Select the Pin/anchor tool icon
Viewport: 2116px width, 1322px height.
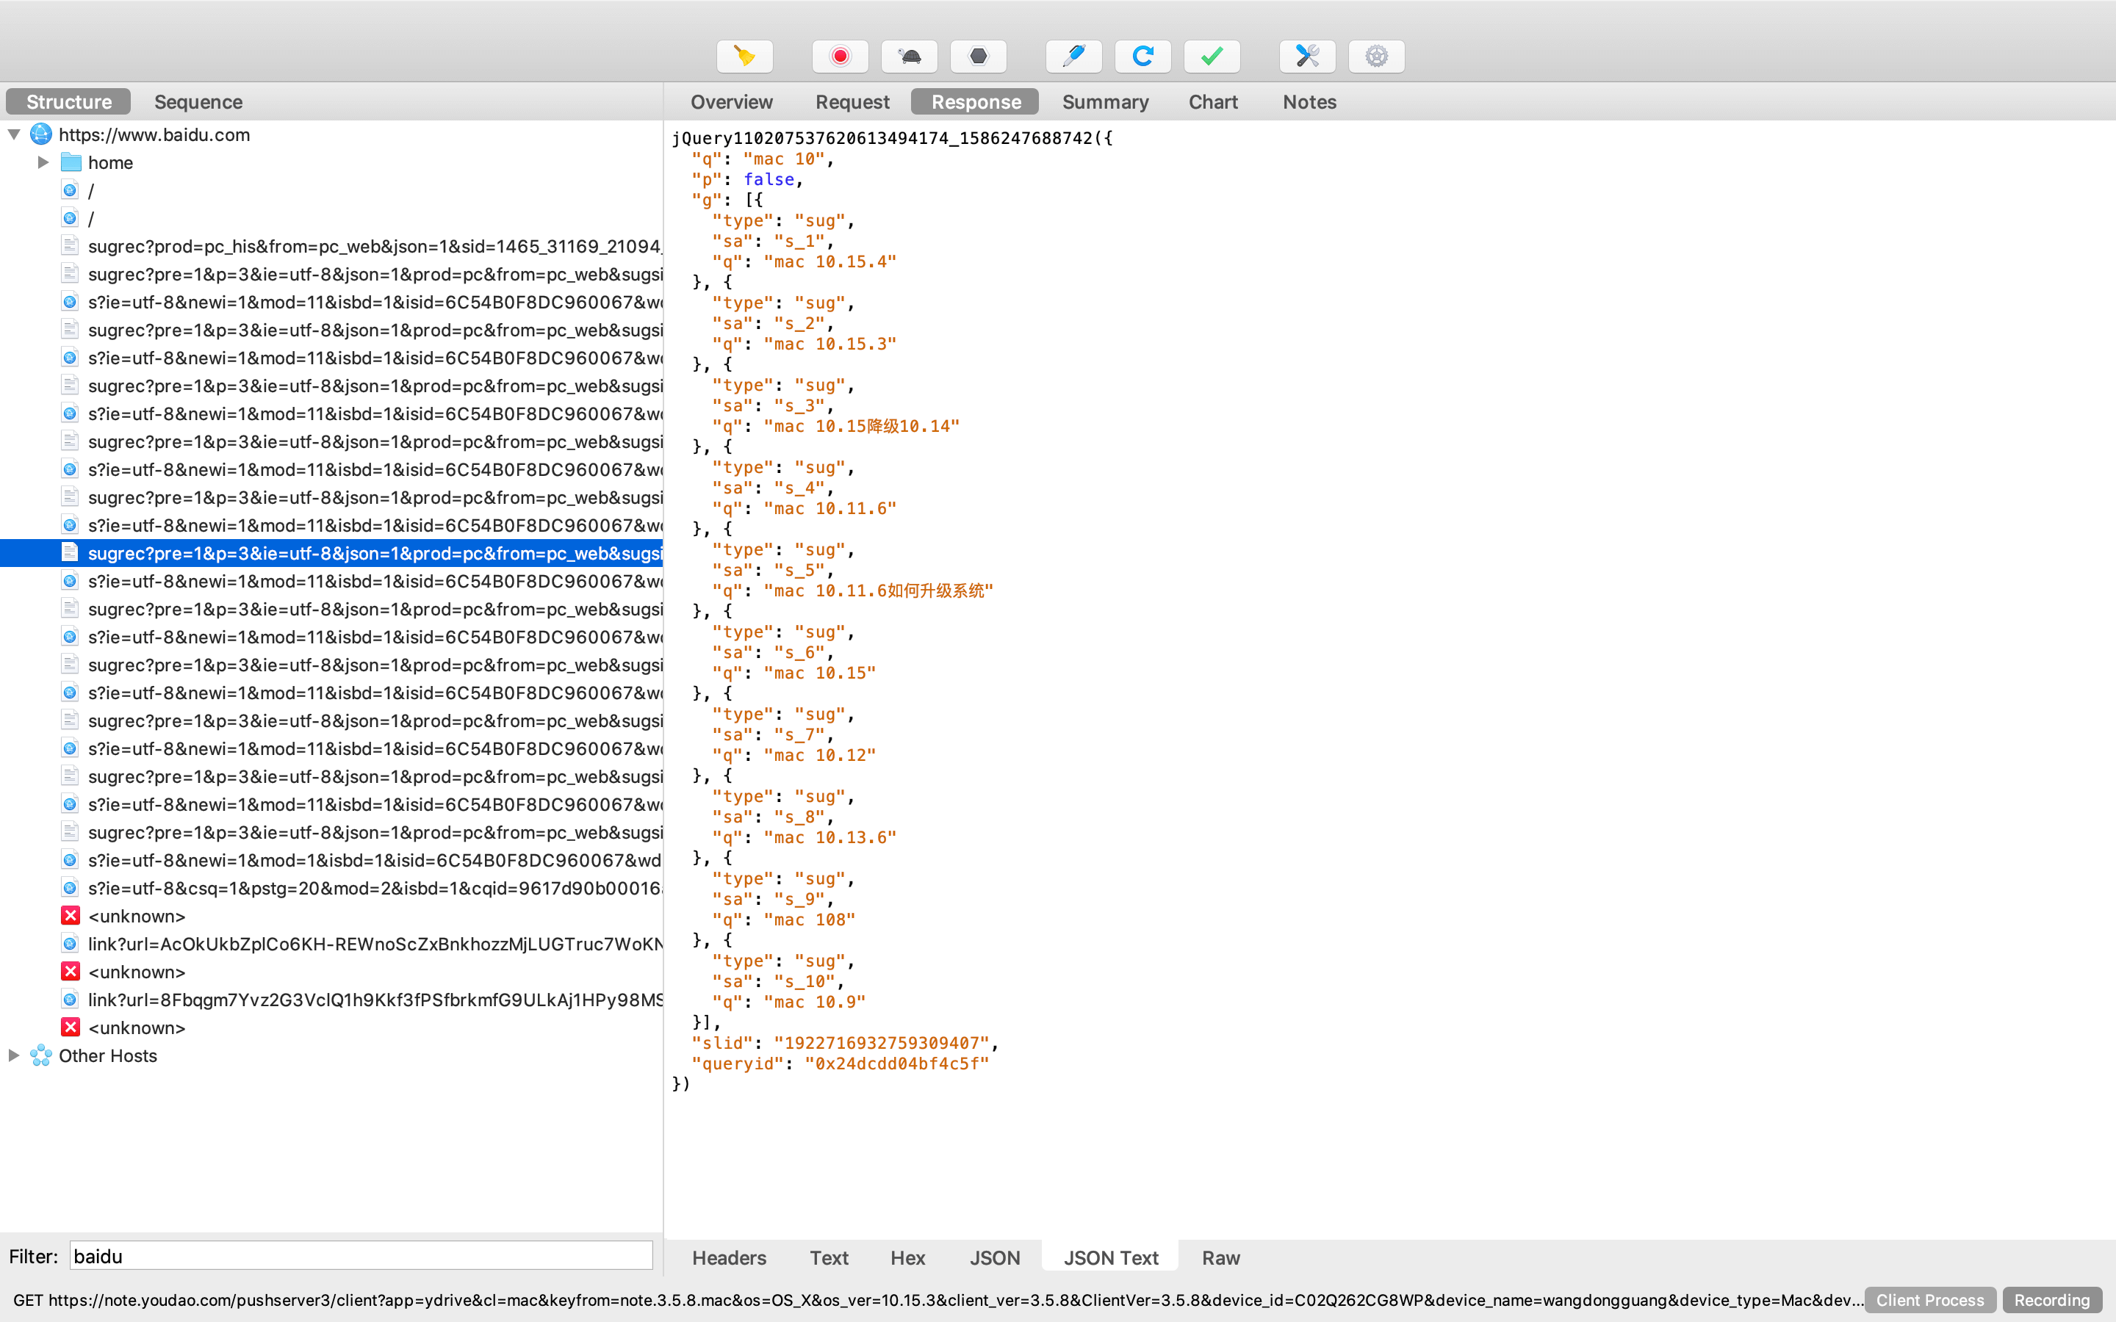[1074, 57]
